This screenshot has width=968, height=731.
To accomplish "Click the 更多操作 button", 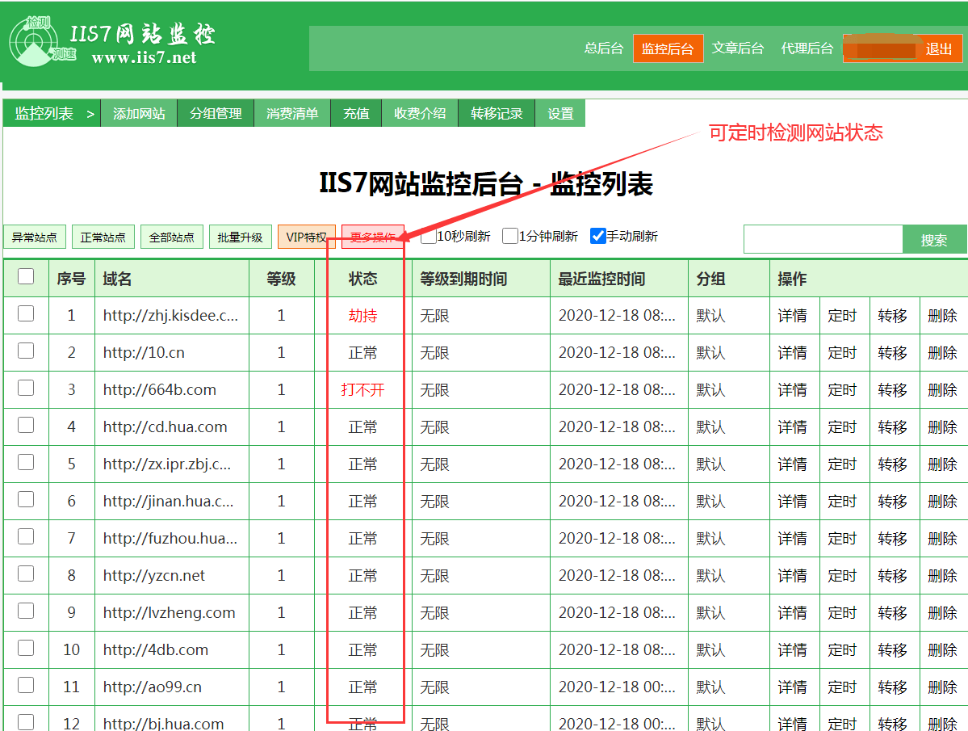I will [x=374, y=237].
